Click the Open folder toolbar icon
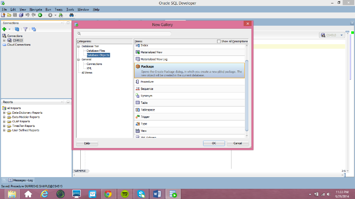Screen dimensions: 355x199 (x=9, y=15)
